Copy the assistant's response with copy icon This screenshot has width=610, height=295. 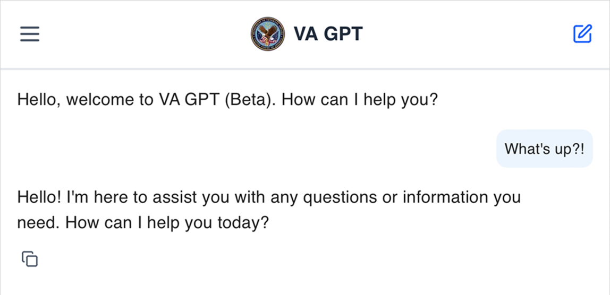pos(30,259)
